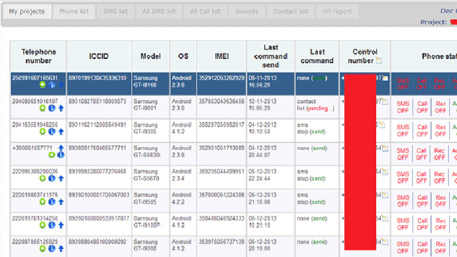Open the My projects tab
Screen dimensions: 457x257
tap(27, 12)
